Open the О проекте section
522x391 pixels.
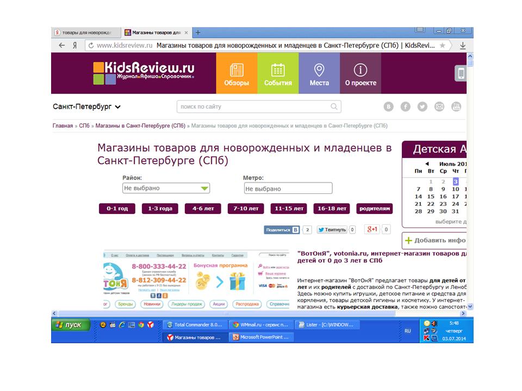click(361, 73)
